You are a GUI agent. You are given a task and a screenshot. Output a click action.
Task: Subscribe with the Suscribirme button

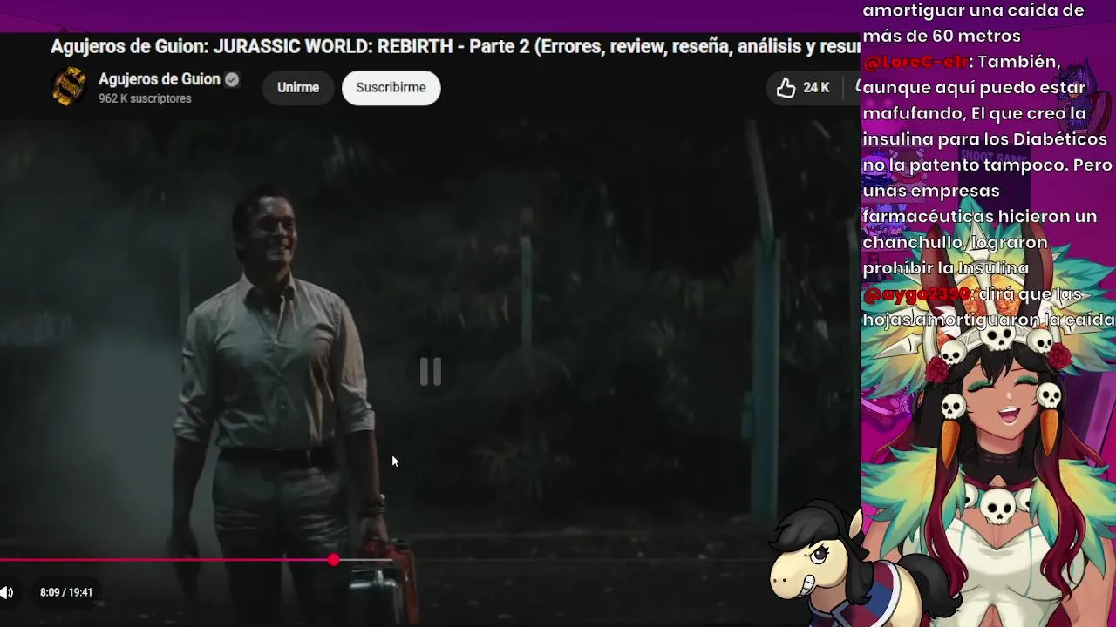pos(391,88)
